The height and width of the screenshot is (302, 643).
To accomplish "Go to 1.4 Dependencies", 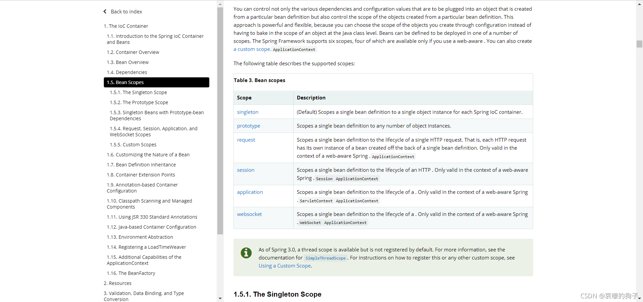I will (127, 72).
